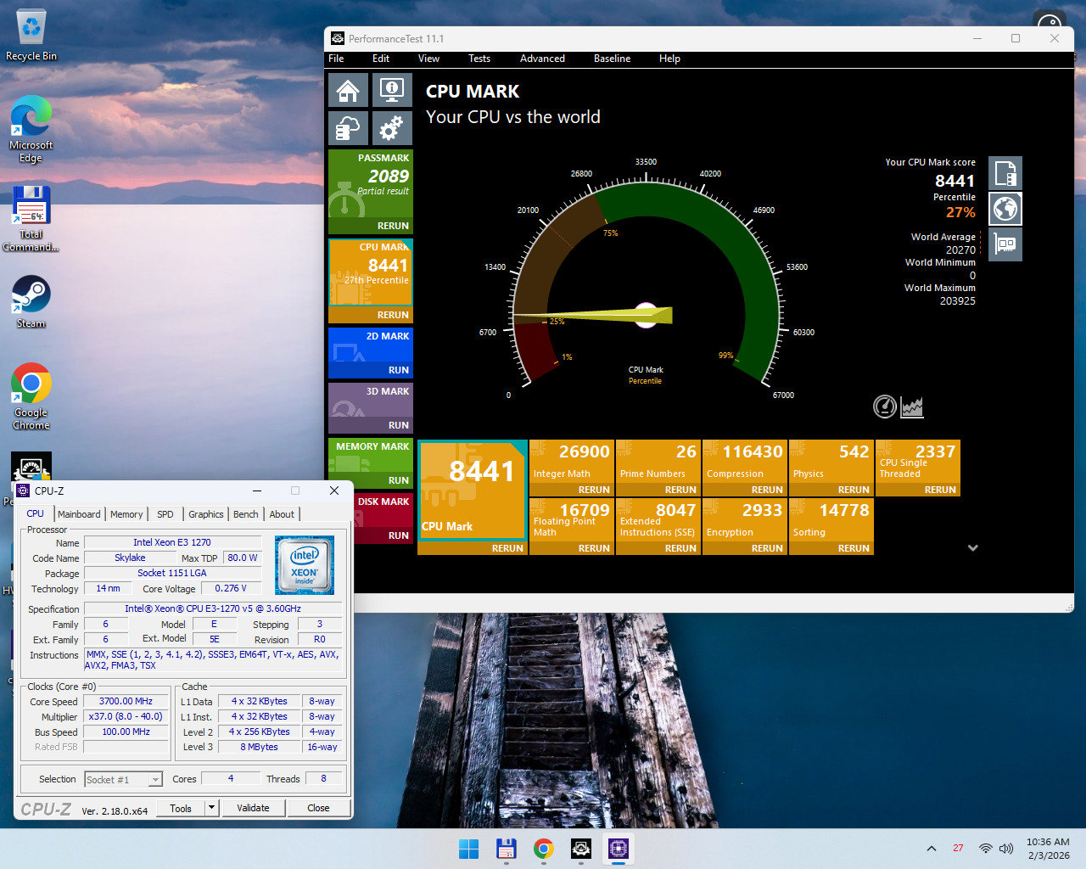This screenshot has height=869, width=1086.
Task: Run the 3D Mark test
Action: tap(399, 425)
